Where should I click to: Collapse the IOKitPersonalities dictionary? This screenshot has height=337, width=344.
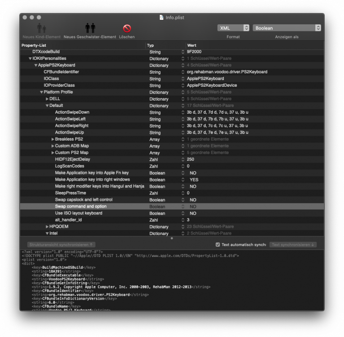(x=30, y=58)
